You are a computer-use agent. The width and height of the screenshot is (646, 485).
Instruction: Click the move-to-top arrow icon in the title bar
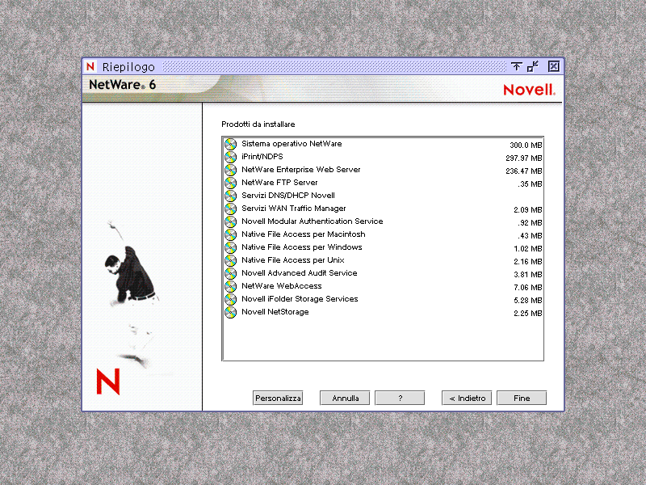[516, 66]
